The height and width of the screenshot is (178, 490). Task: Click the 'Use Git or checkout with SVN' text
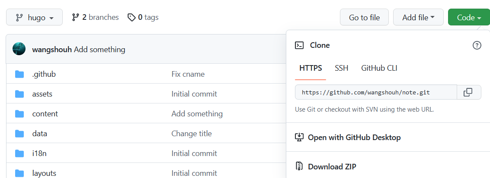coord(365,109)
